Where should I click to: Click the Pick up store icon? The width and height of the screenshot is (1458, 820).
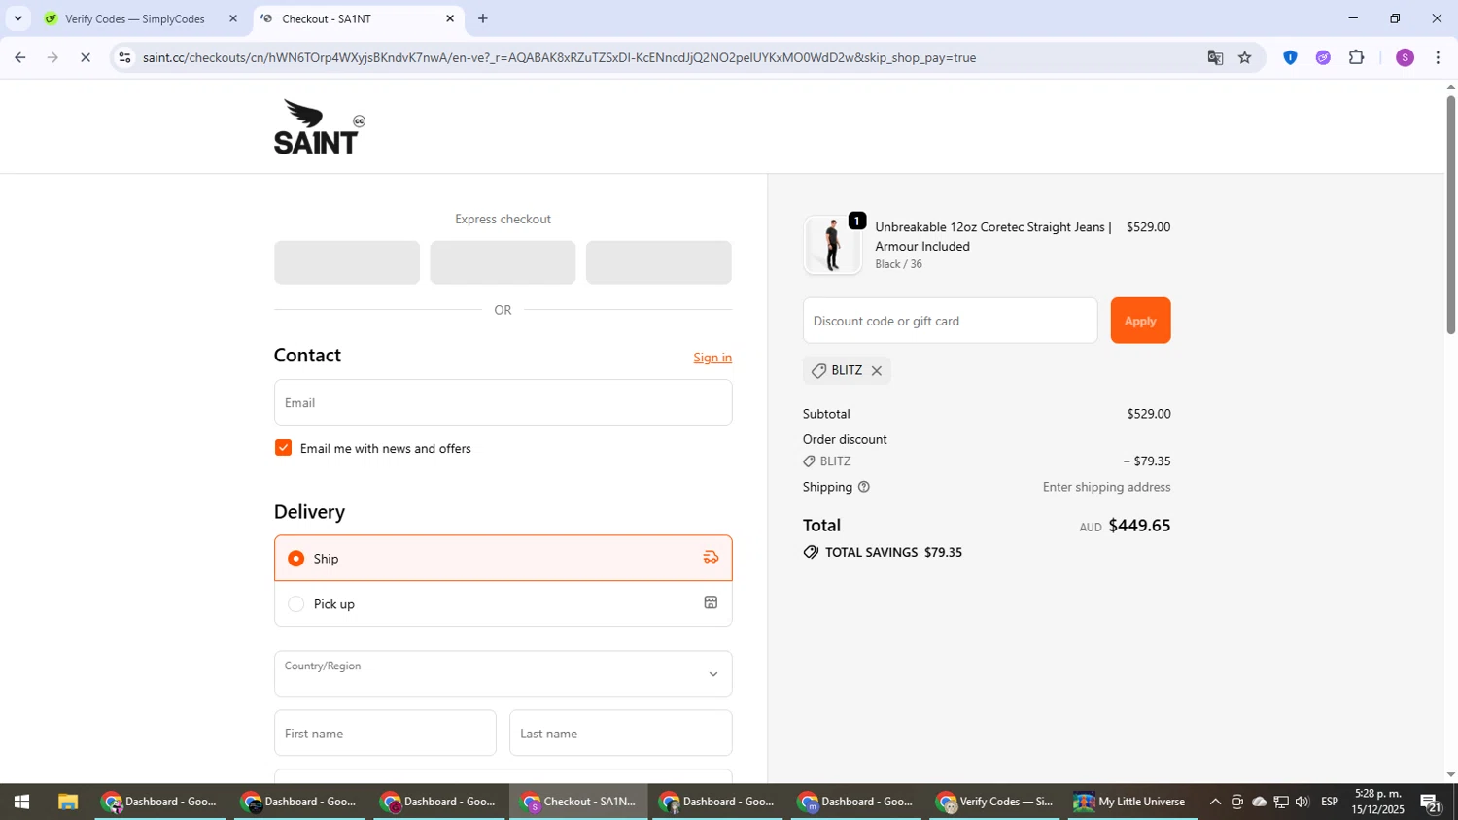pyautogui.click(x=711, y=603)
